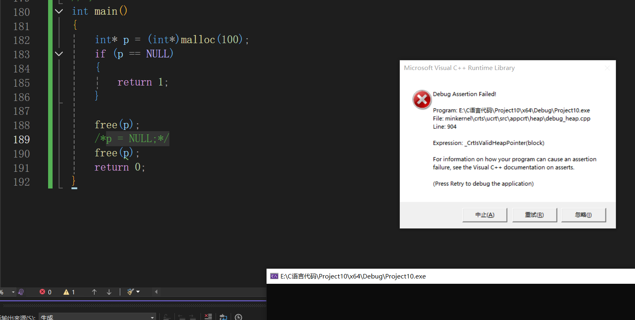Open the IntelliCode health indicator icon

pyautogui.click(x=21, y=292)
